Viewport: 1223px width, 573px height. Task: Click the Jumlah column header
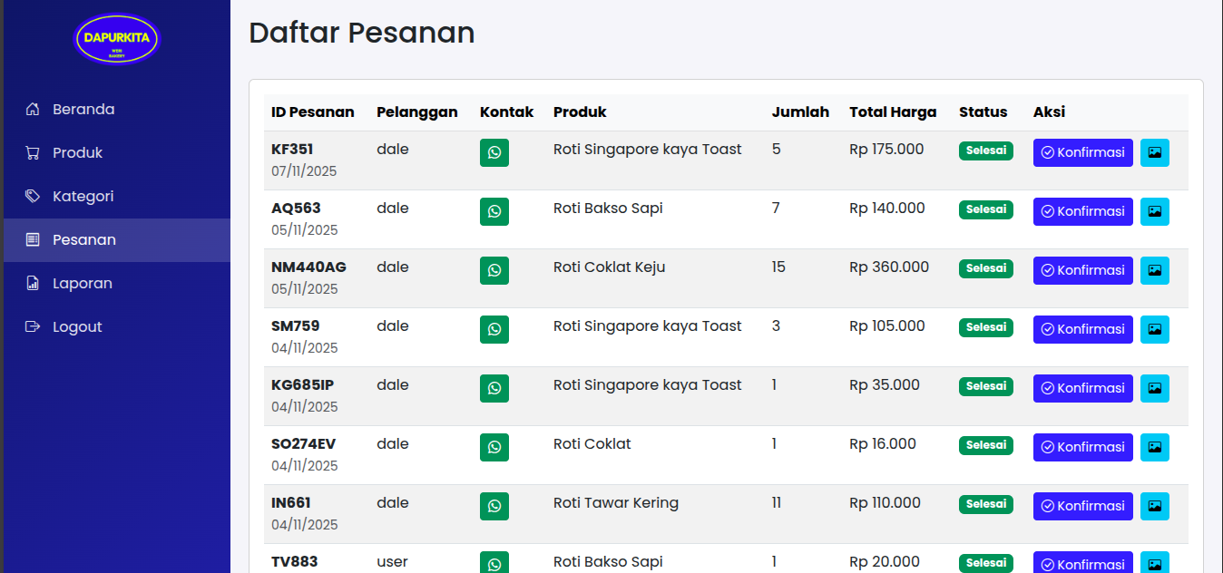tap(800, 112)
